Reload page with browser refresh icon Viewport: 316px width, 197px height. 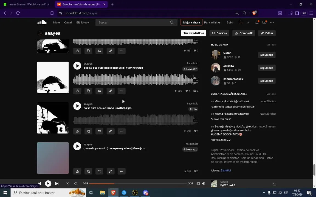pyautogui.click(x=18, y=13)
